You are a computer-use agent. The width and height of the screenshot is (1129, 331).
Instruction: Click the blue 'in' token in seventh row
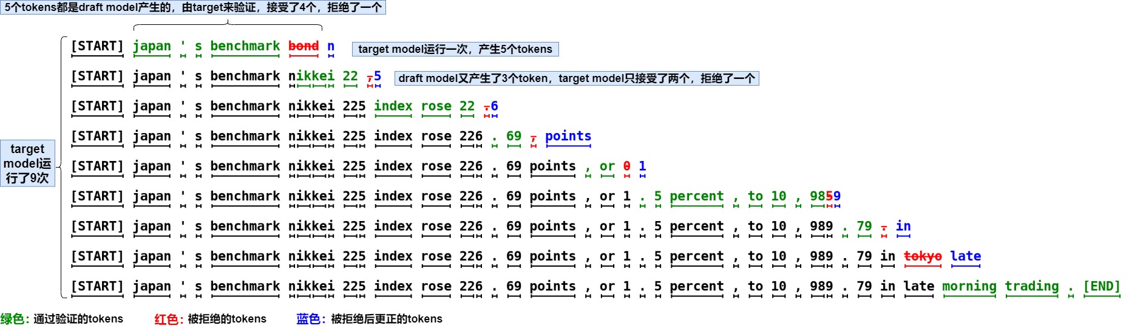coord(903,227)
